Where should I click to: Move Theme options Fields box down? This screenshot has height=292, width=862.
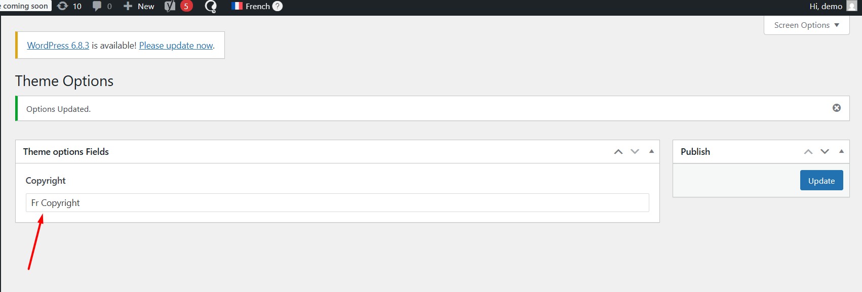635,151
